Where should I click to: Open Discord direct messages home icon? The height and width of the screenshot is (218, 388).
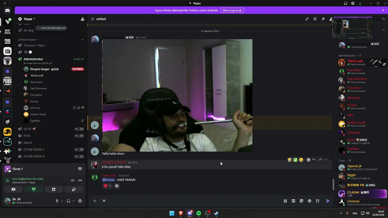click(x=8, y=10)
